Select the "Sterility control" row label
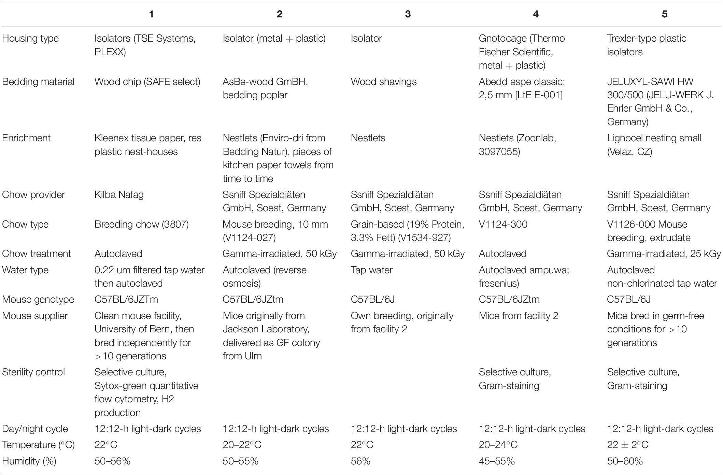This screenshot has width=723, height=475. click(33, 372)
